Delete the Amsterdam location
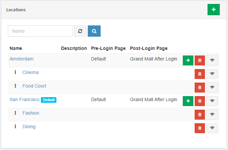228x150 pixels. pyautogui.click(x=200, y=60)
